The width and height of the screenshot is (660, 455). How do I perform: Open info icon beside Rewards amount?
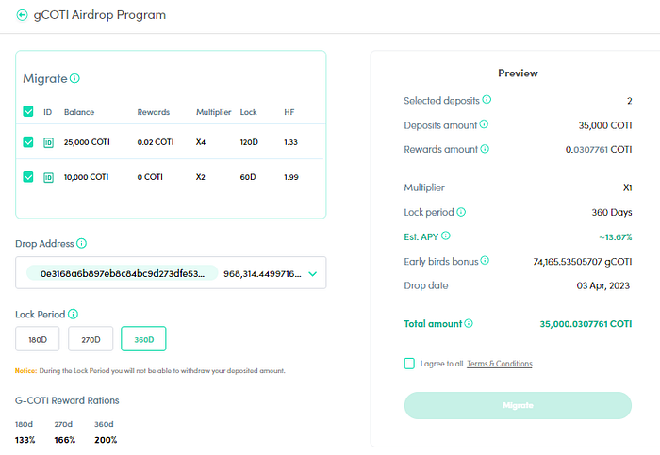click(485, 149)
